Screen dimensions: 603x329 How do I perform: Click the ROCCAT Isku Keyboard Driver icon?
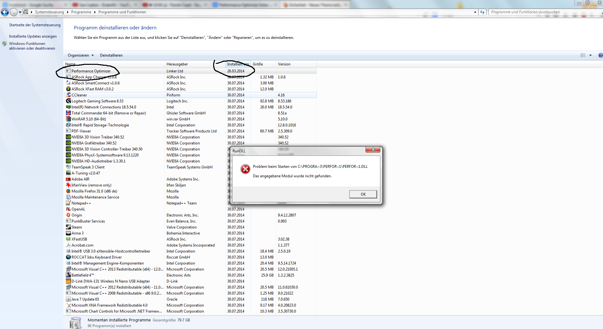point(68,257)
